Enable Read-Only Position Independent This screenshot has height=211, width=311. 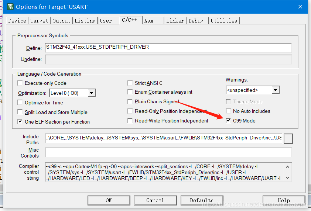[130, 111]
